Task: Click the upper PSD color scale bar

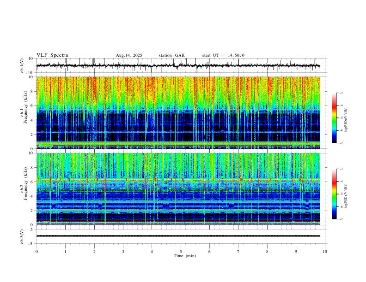Action: [x=335, y=117]
